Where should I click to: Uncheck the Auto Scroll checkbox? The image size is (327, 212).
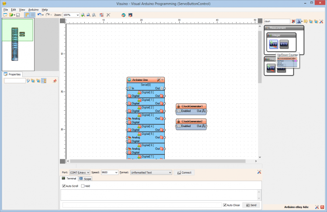click(x=64, y=186)
